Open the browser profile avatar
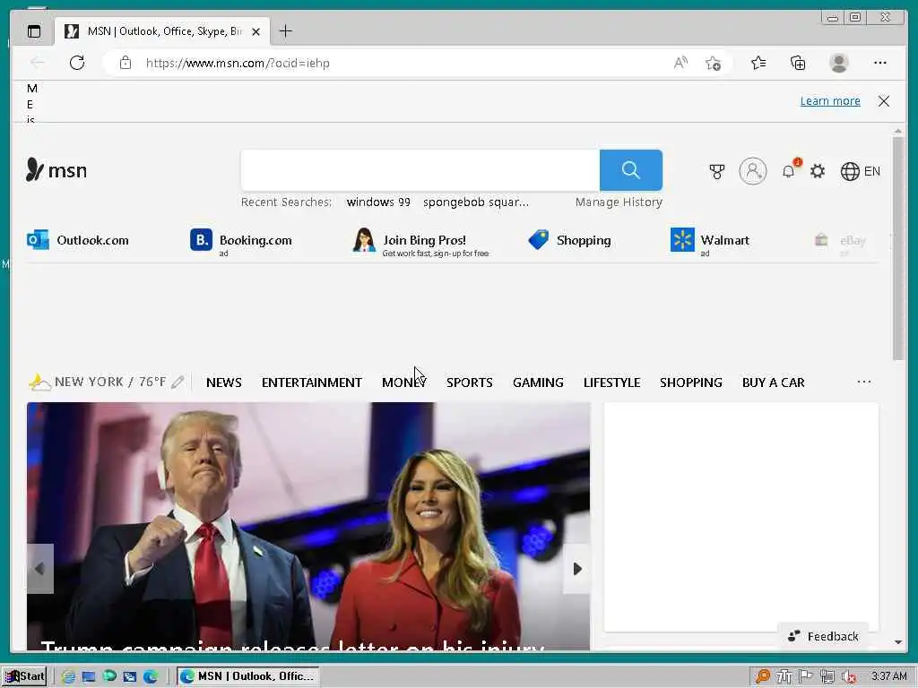918x688 pixels. coord(839,63)
